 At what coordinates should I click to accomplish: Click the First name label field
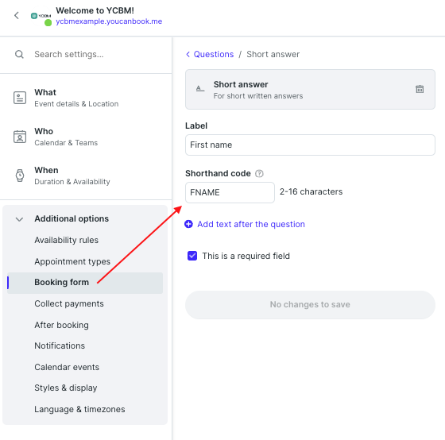[x=310, y=145]
